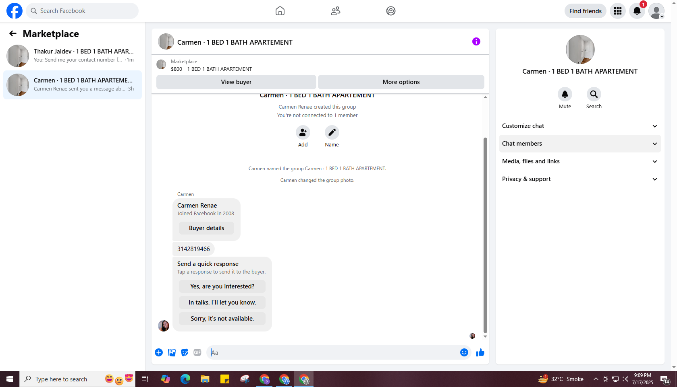The image size is (677, 387).
Task: Click the chat scrollbar thumb
Action: (485, 235)
